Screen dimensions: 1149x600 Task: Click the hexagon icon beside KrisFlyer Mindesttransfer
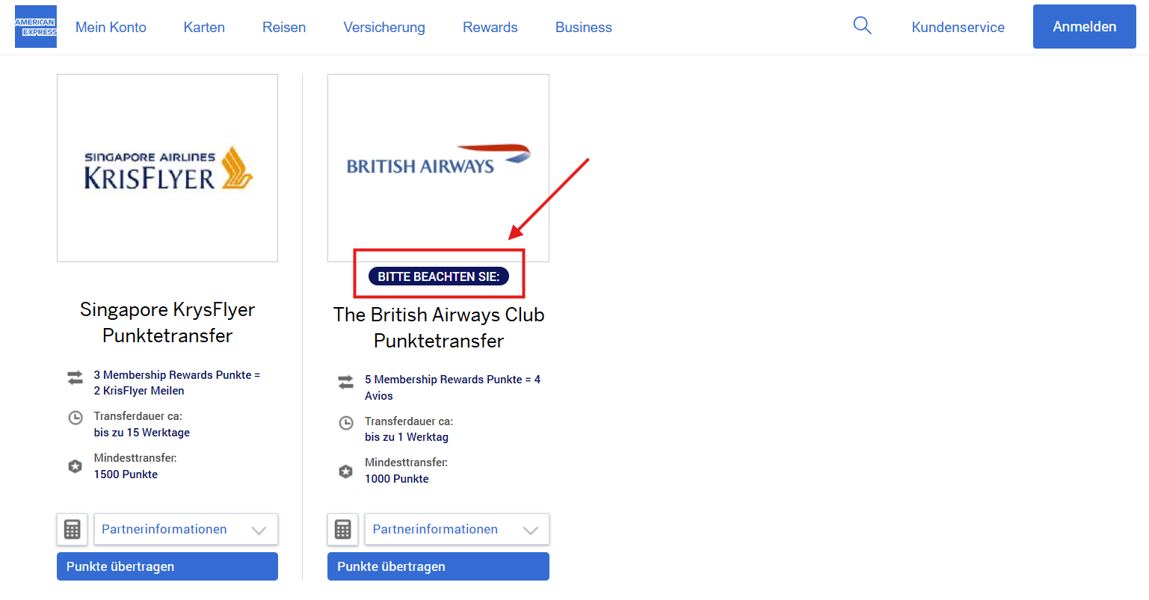(x=75, y=466)
